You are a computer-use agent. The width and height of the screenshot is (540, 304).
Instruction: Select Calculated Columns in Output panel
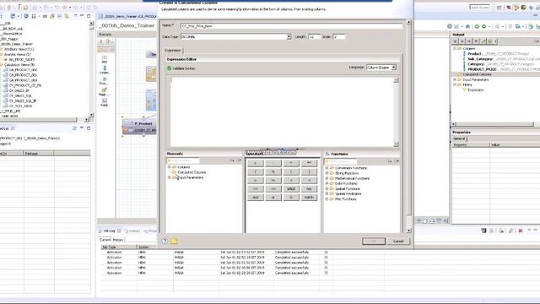click(477, 74)
